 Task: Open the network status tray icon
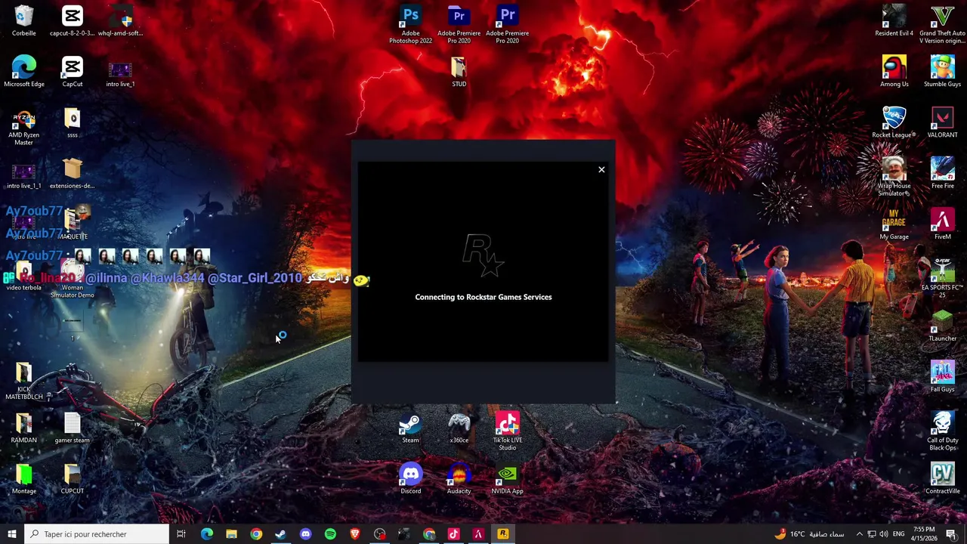(x=871, y=534)
